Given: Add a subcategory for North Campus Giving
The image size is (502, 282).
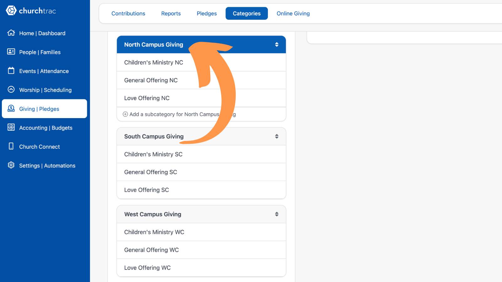Looking at the screenshot, I should (201, 114).
